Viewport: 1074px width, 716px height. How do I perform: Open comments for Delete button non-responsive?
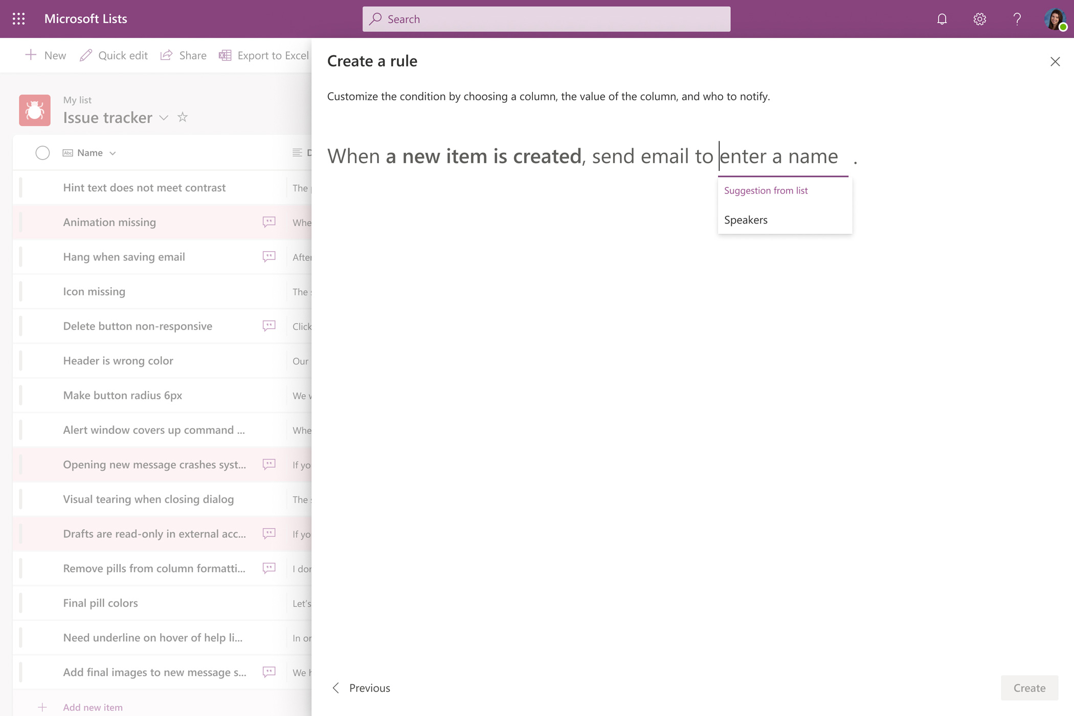269,326
